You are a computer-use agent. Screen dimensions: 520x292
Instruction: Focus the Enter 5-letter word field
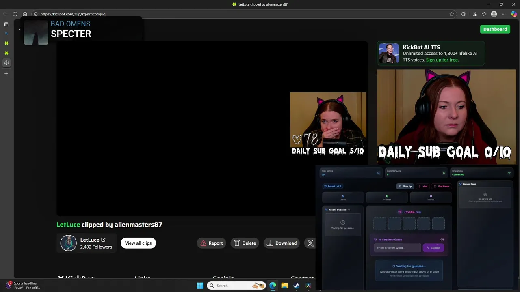click(397, 248)
